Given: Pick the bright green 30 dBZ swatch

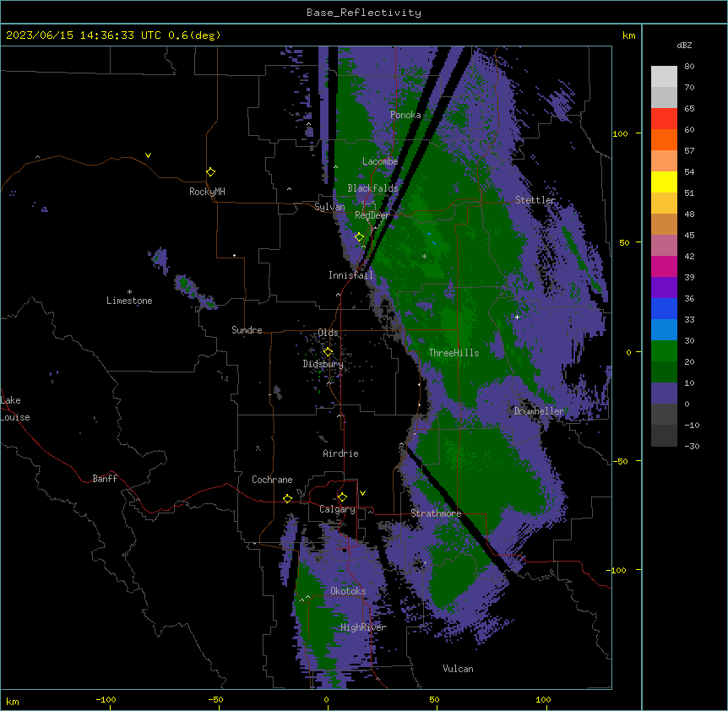Looking at the screenshot, I should (664, 351).
